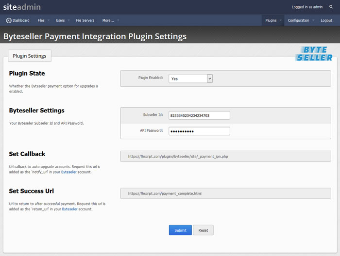This screenshot has width=340, height=256.
Task: Open the Plugins menu
Action: [271, 20]
